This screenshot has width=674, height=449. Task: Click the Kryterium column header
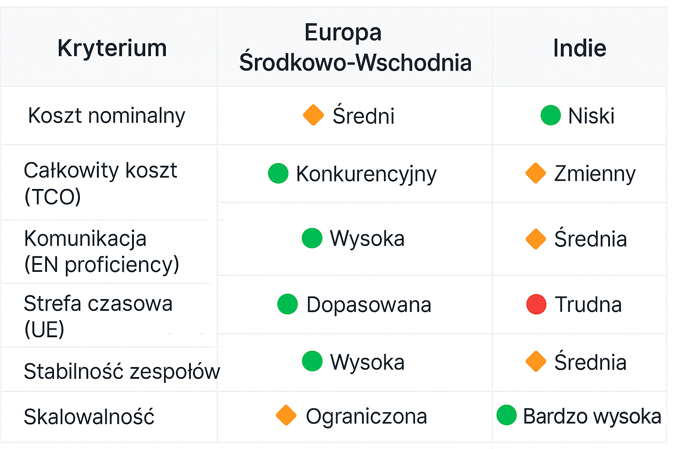112,48
